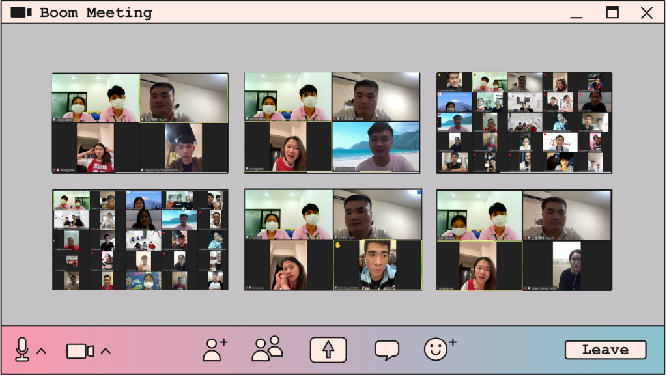
Task: Expand camera options chevron
Action: click(106, 351)
